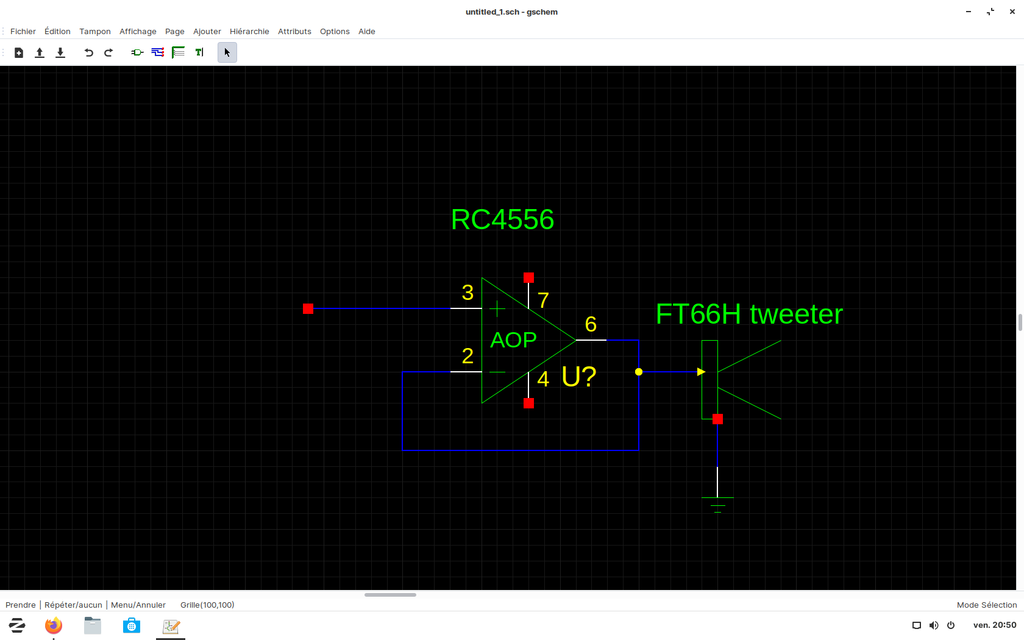Image resolution: width=1024 pixels, height=640 pixels.
Task: Click the gschem taskbar icon
Action: [x=171, y=626]
